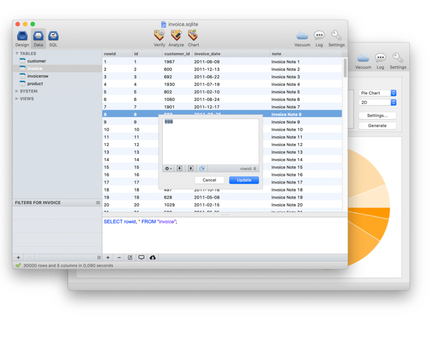The image size is (428, 338).
Task: Click the import into cell icon
Action: click(179, 168)
